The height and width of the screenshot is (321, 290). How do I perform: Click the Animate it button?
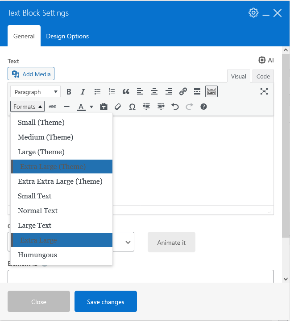(171, 242)
